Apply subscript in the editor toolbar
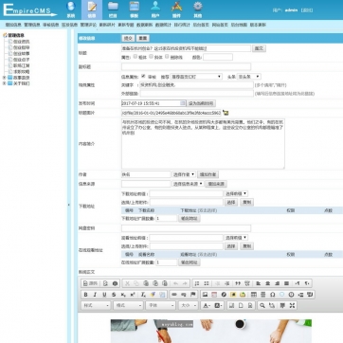The image size is (343, 343). (x=123, y=295)
